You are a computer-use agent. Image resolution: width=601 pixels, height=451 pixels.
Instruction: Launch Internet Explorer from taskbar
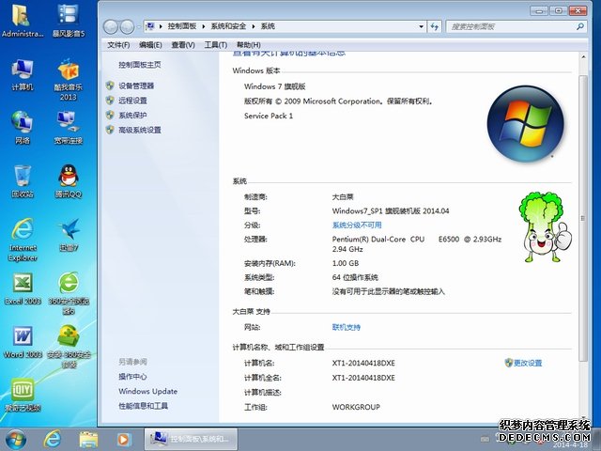click(x=53, y=440)
